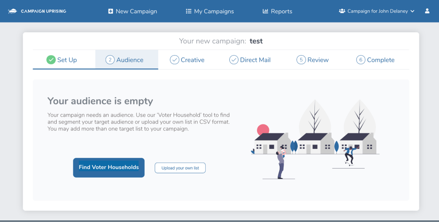Image resolution: width=439 pixels, height=222 pixels.
Task: Click the green checkmark on Set Up
Action: tap(51, 60)
